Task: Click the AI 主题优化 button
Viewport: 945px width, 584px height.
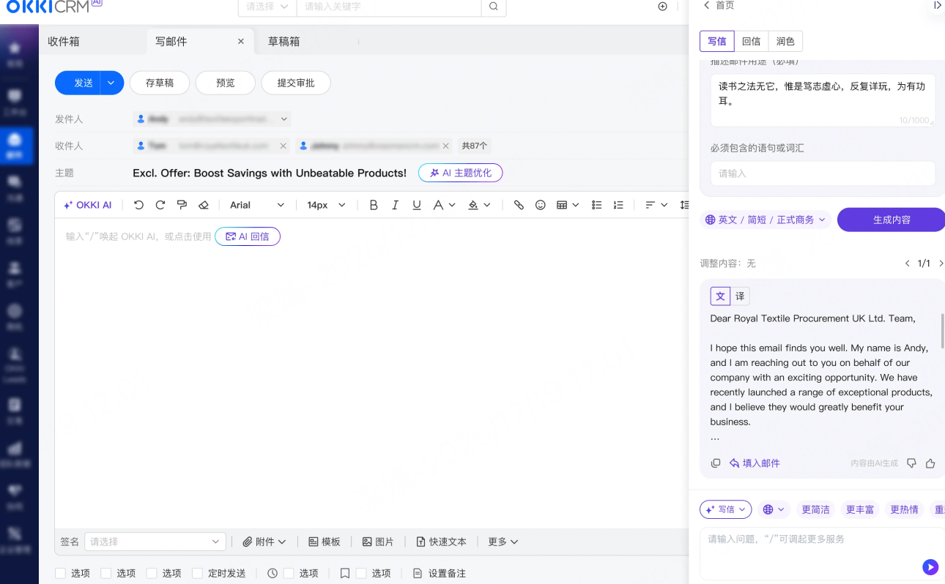Action: (x=460, y=173)
